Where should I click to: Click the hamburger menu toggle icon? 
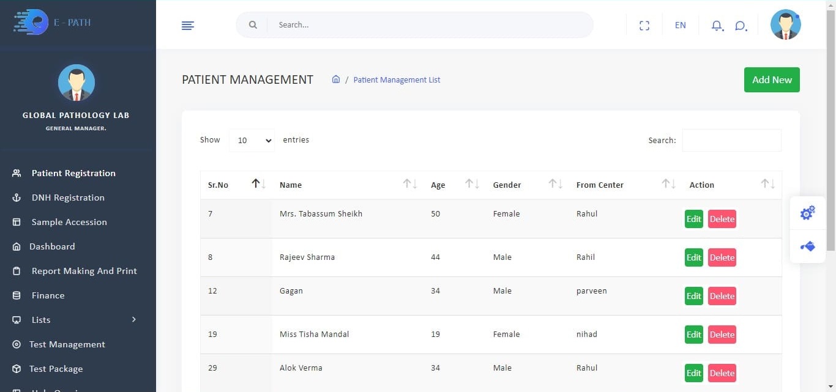pos(188,25)
